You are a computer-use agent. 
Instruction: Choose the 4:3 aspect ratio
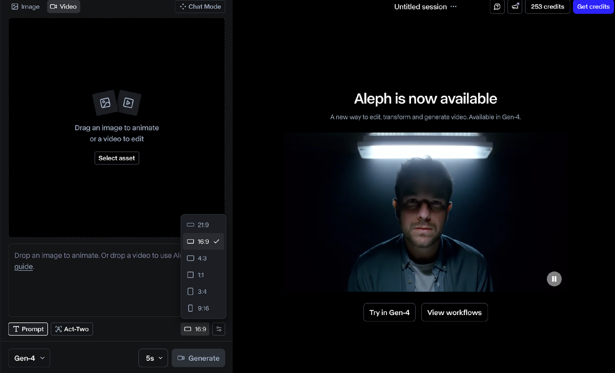[x=203, y=258]
